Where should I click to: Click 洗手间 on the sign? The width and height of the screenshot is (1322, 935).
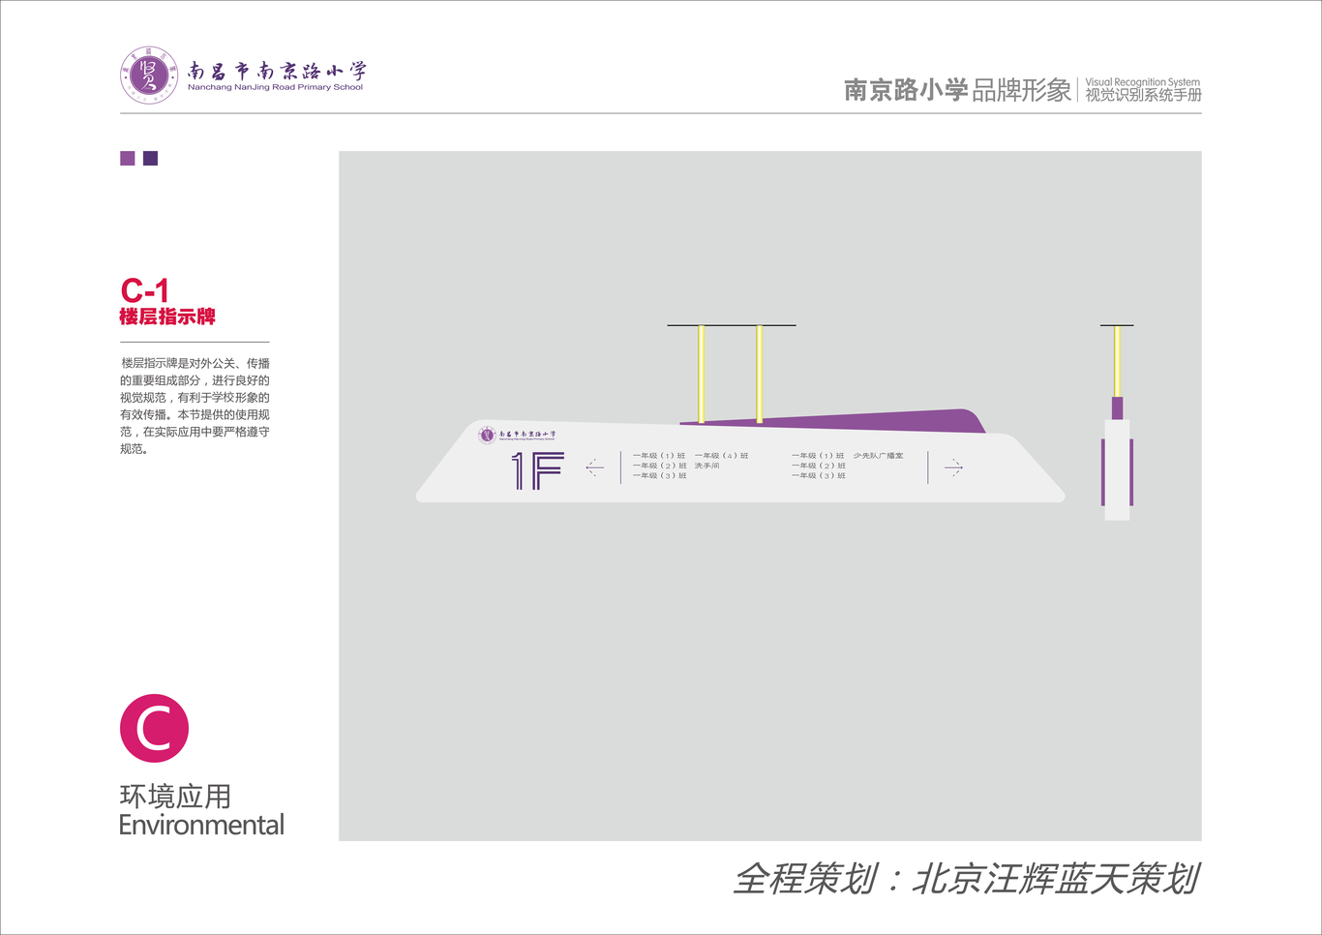pos(706,466)
